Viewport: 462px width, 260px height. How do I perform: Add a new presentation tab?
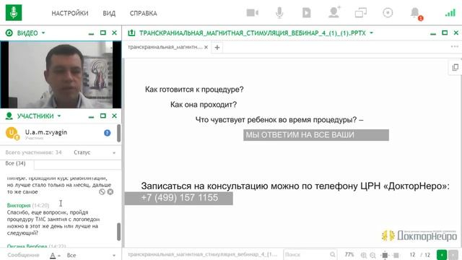217,48
